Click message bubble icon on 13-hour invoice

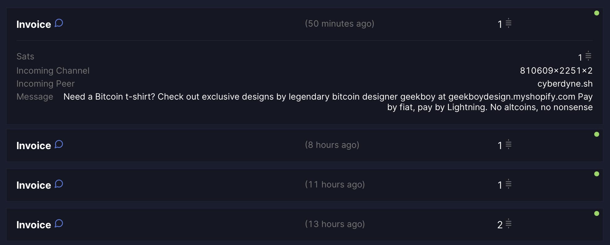pos(59,224)
